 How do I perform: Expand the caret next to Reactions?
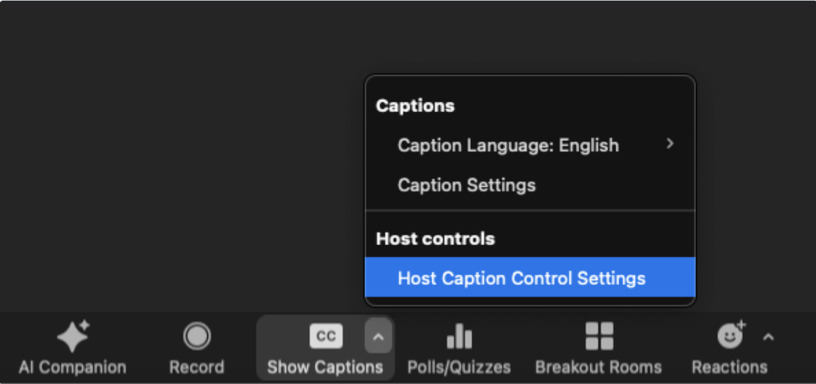click(x=768, y=337)
